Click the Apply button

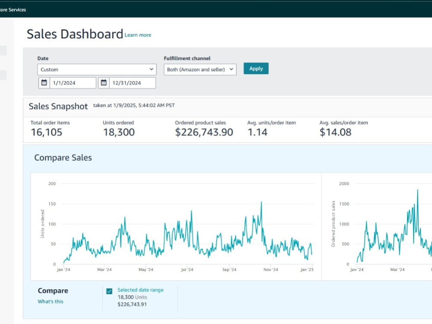coord(256,69)
